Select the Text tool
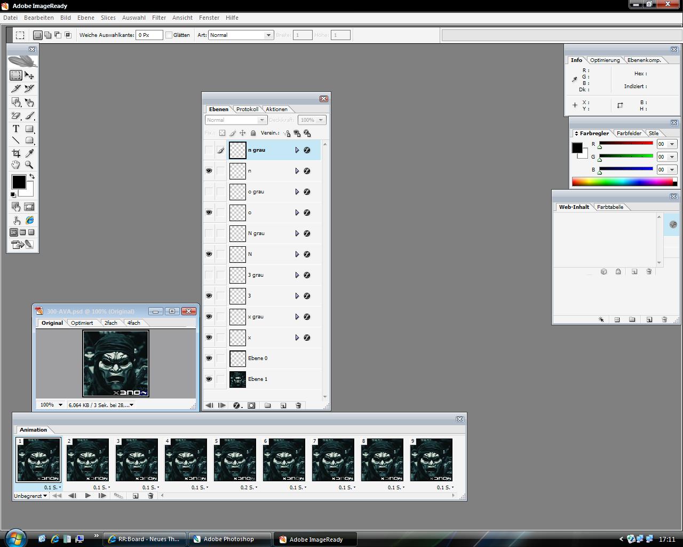Screen dimensions: 683x547 click(x=16, y=129)
